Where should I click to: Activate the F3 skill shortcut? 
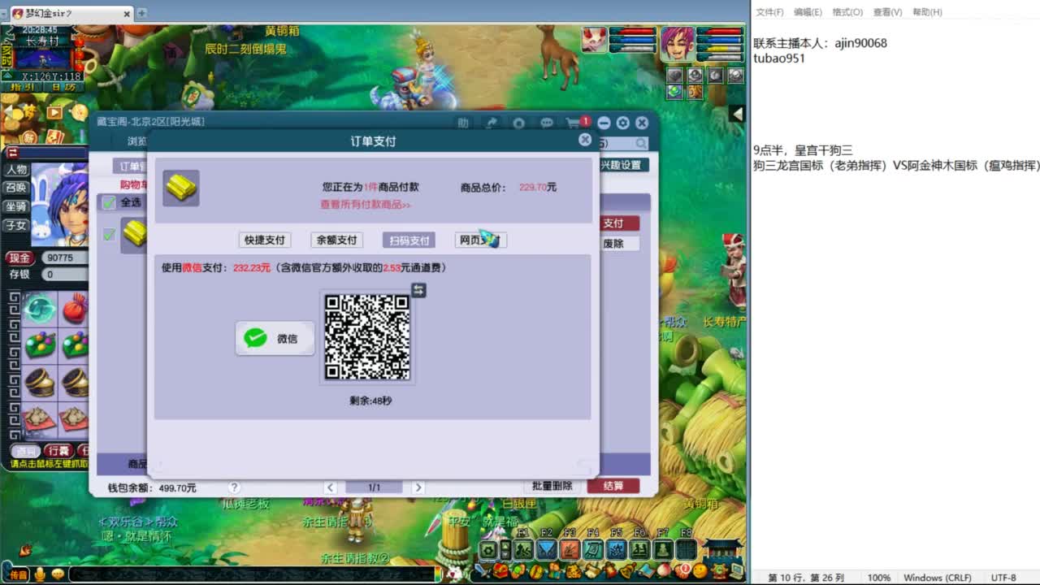click(570, 549)
